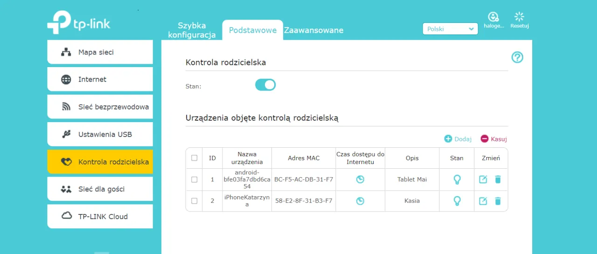The image size is (597, 254).
Task: Click MAC address BC-F5-AC-DB-31-F7
Action: click(x=304, y=179)
